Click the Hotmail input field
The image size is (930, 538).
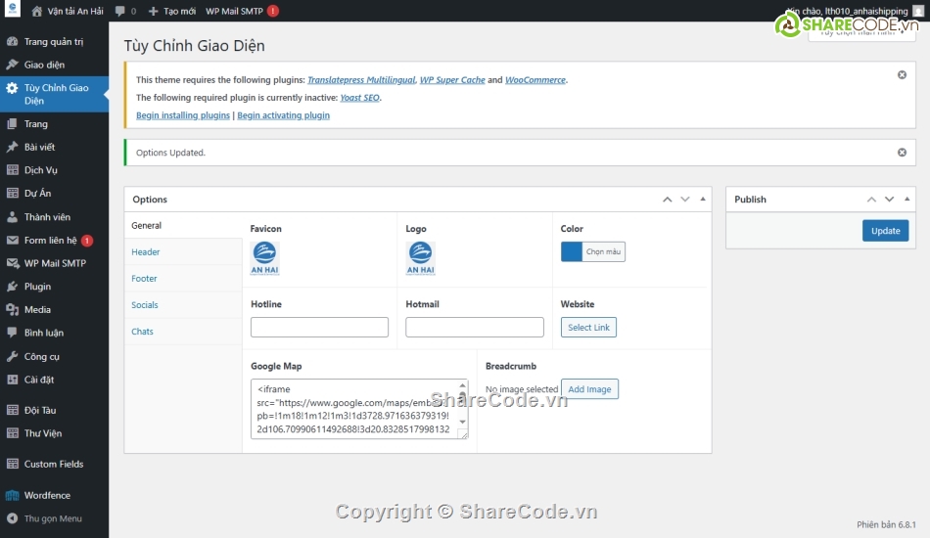point(475,327)
